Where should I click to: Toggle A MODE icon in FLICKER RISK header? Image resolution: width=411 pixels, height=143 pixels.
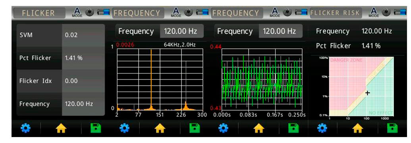coord(374,12)
